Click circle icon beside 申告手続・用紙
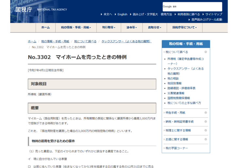238x168 pixels. pos(206,113)
